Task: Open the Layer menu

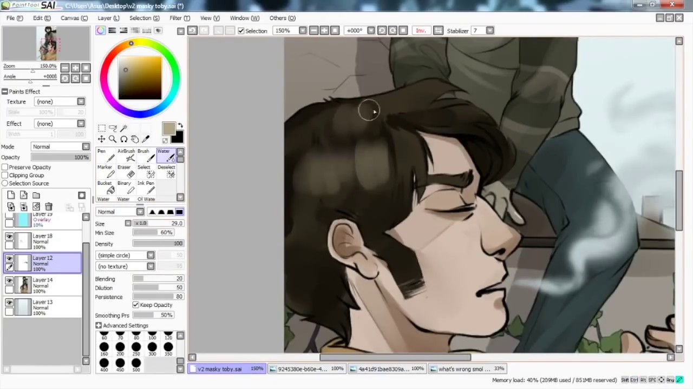Action: point(108,18)
